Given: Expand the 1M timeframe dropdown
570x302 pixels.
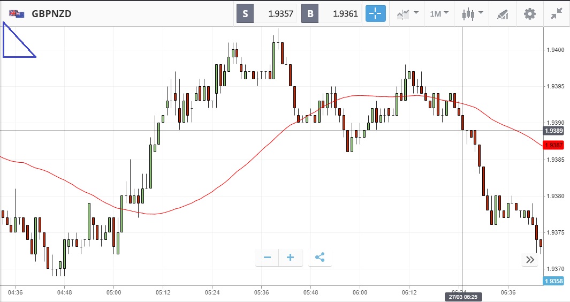Looking at the screenshot, I should (439, 13).
